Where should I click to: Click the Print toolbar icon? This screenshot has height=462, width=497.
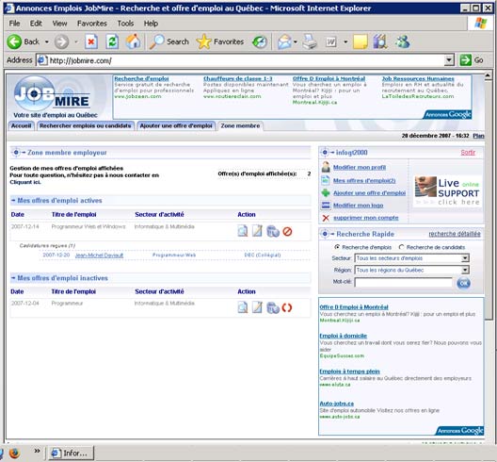tap(309, 41)
